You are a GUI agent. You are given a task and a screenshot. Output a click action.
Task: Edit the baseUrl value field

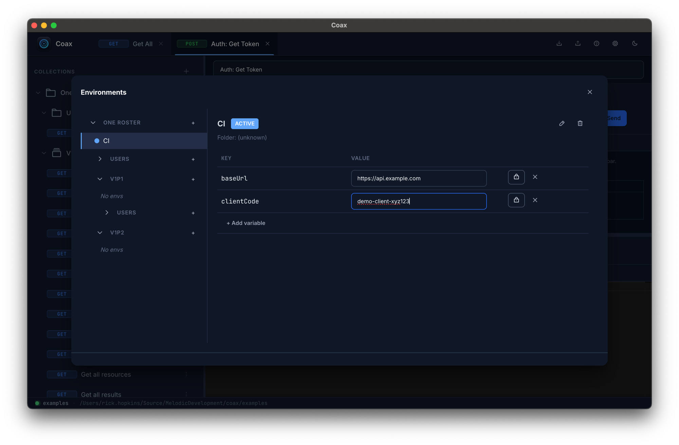pyautogui.click(x=419, y=178)
